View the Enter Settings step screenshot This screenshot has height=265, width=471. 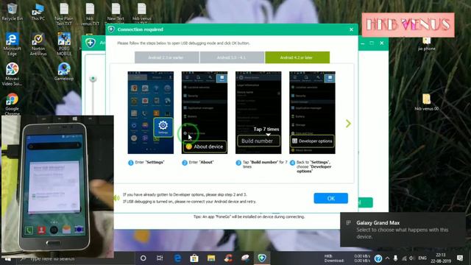click(x=150, y=113)
